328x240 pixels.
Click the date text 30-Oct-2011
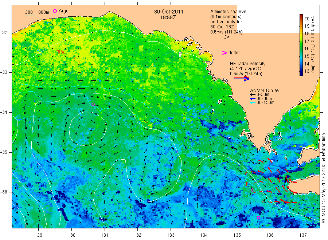tap(169, 12)
